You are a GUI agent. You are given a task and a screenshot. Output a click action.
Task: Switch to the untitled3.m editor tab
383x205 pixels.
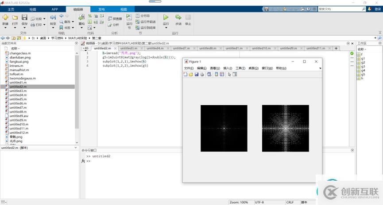coord(129,48)
